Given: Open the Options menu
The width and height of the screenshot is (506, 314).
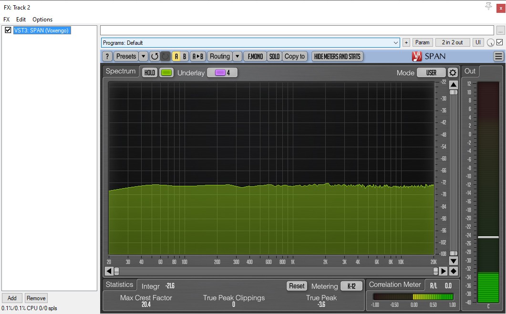Looking at the screenshot, I should point(42,20).
